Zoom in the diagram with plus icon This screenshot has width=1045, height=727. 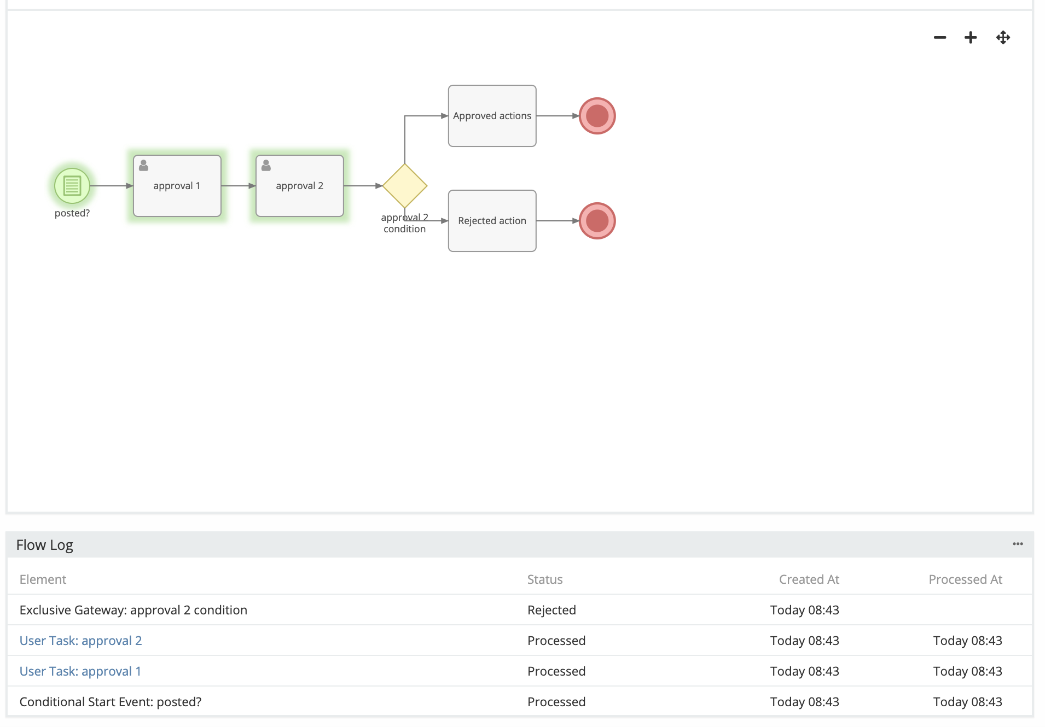971,38
